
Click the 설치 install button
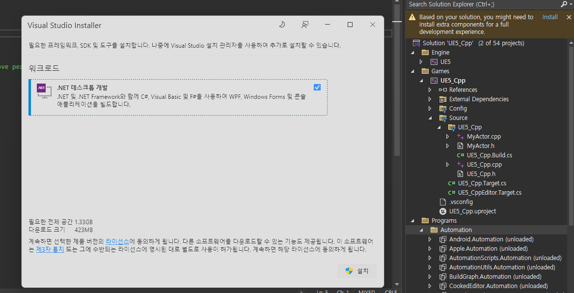point(357,271)
